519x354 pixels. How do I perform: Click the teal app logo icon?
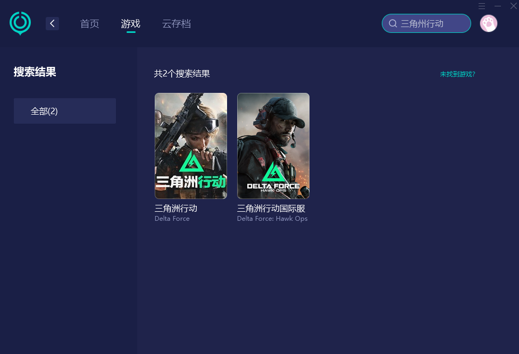tap(20, 23)
